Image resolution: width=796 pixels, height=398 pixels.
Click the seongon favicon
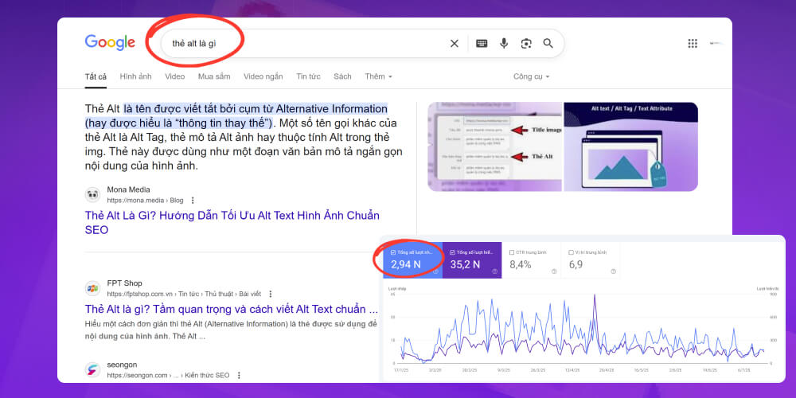pos(92,369)
